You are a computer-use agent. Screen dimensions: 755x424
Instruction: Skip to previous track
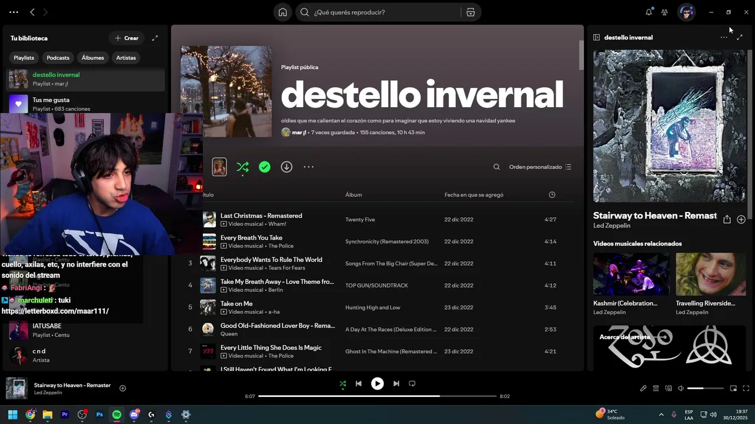[358, 384]
